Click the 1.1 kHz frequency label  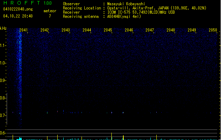(3, 45)
